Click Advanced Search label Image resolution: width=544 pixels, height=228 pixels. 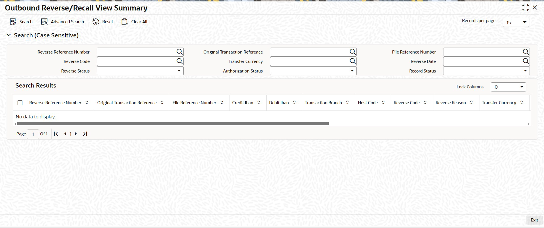coord(67,22)
